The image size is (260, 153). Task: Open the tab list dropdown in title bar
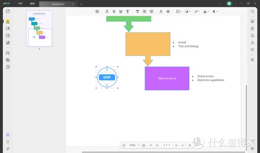coord(220,4)
